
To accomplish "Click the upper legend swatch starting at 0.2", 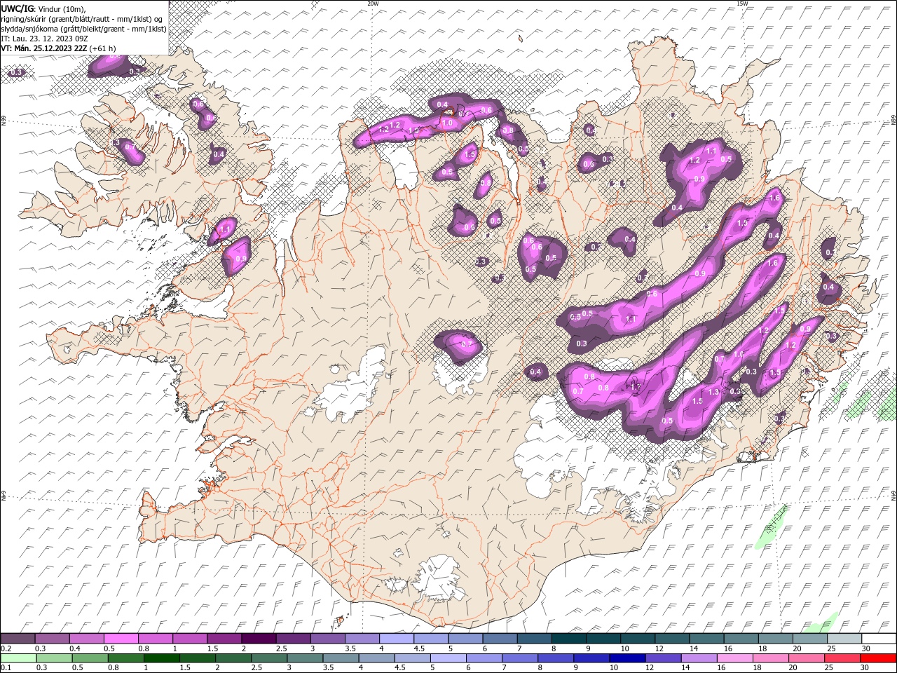I will point(18,639).
